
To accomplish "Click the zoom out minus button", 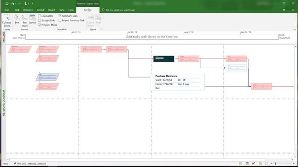I will (x=271, y=164).
